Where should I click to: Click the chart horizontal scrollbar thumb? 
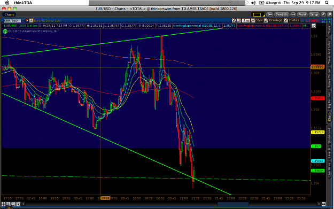coord(233,204)
